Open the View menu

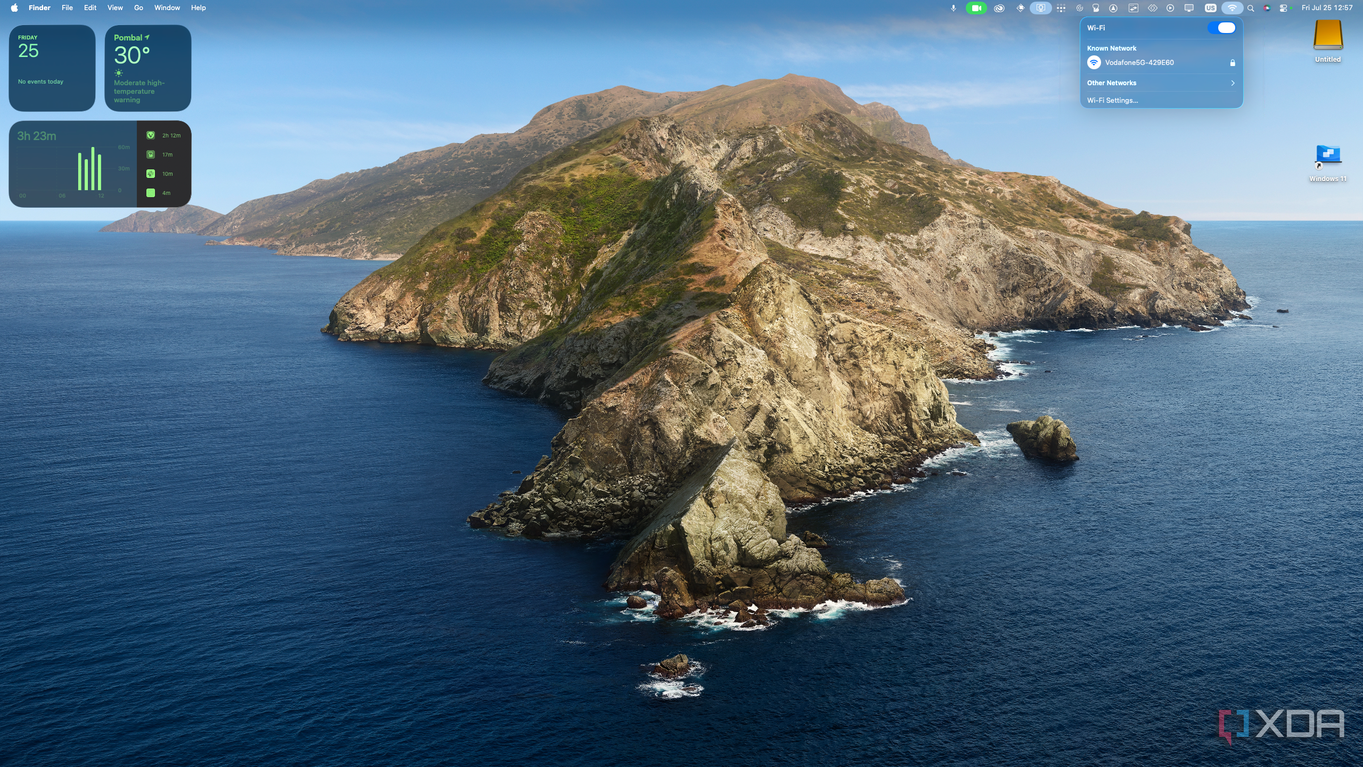115,7
